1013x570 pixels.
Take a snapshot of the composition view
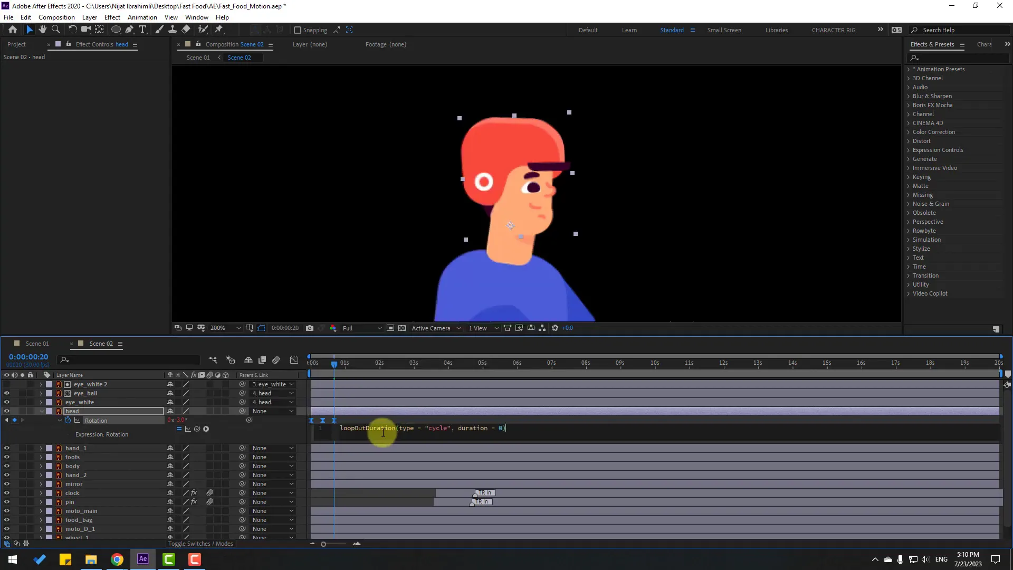tap(310, 328)
